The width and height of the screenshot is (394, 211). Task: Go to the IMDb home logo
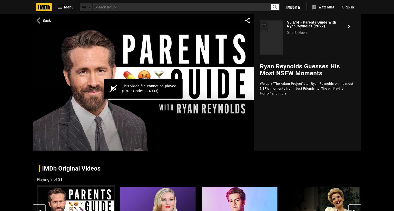44,7
